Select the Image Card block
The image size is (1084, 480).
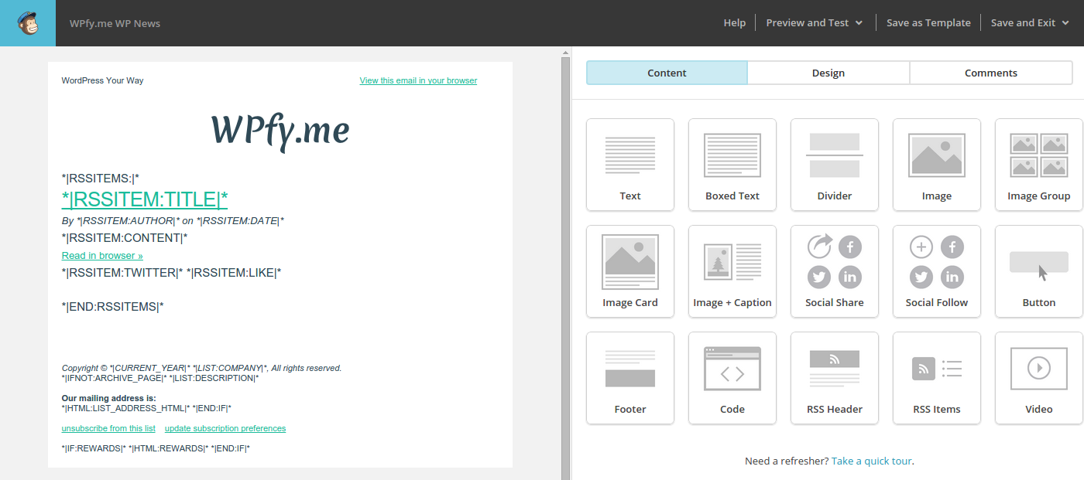(630, 271)
